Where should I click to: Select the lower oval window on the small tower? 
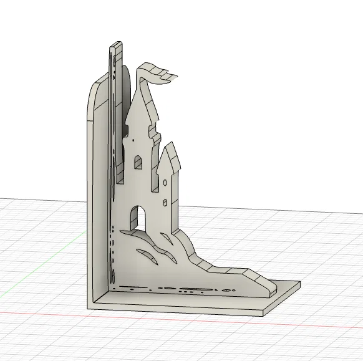(x=165, y=203)
